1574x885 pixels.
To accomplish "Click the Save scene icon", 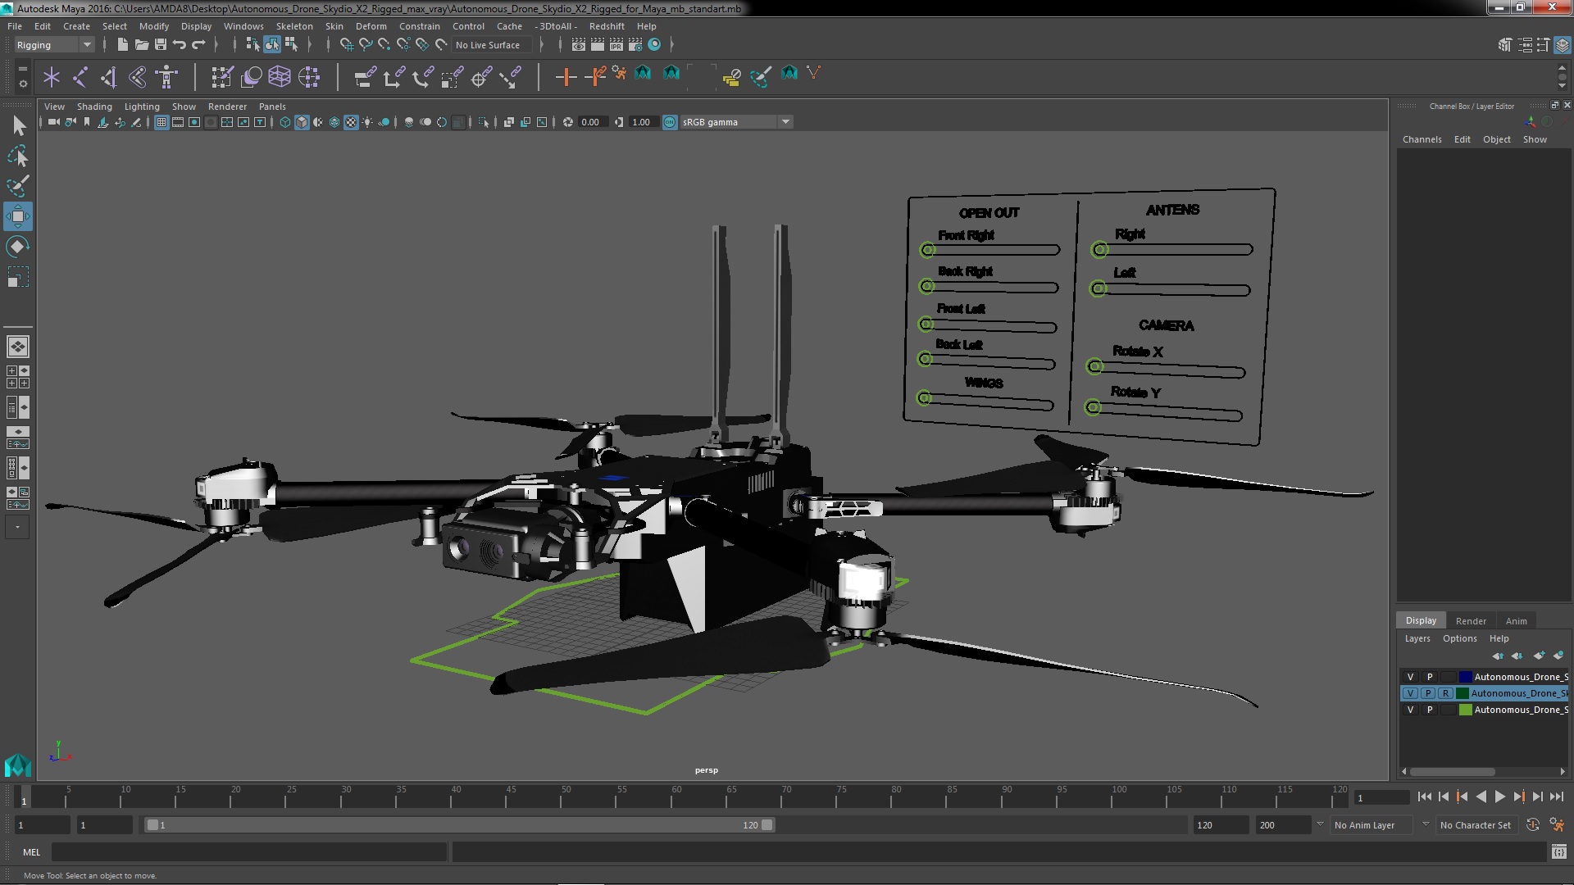I will [161, 45].
